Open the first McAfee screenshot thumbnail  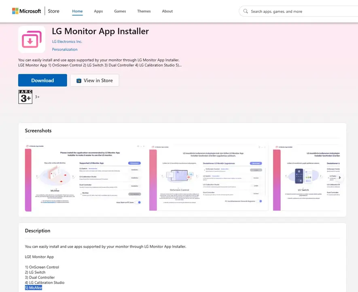click(x=85, y=178)
